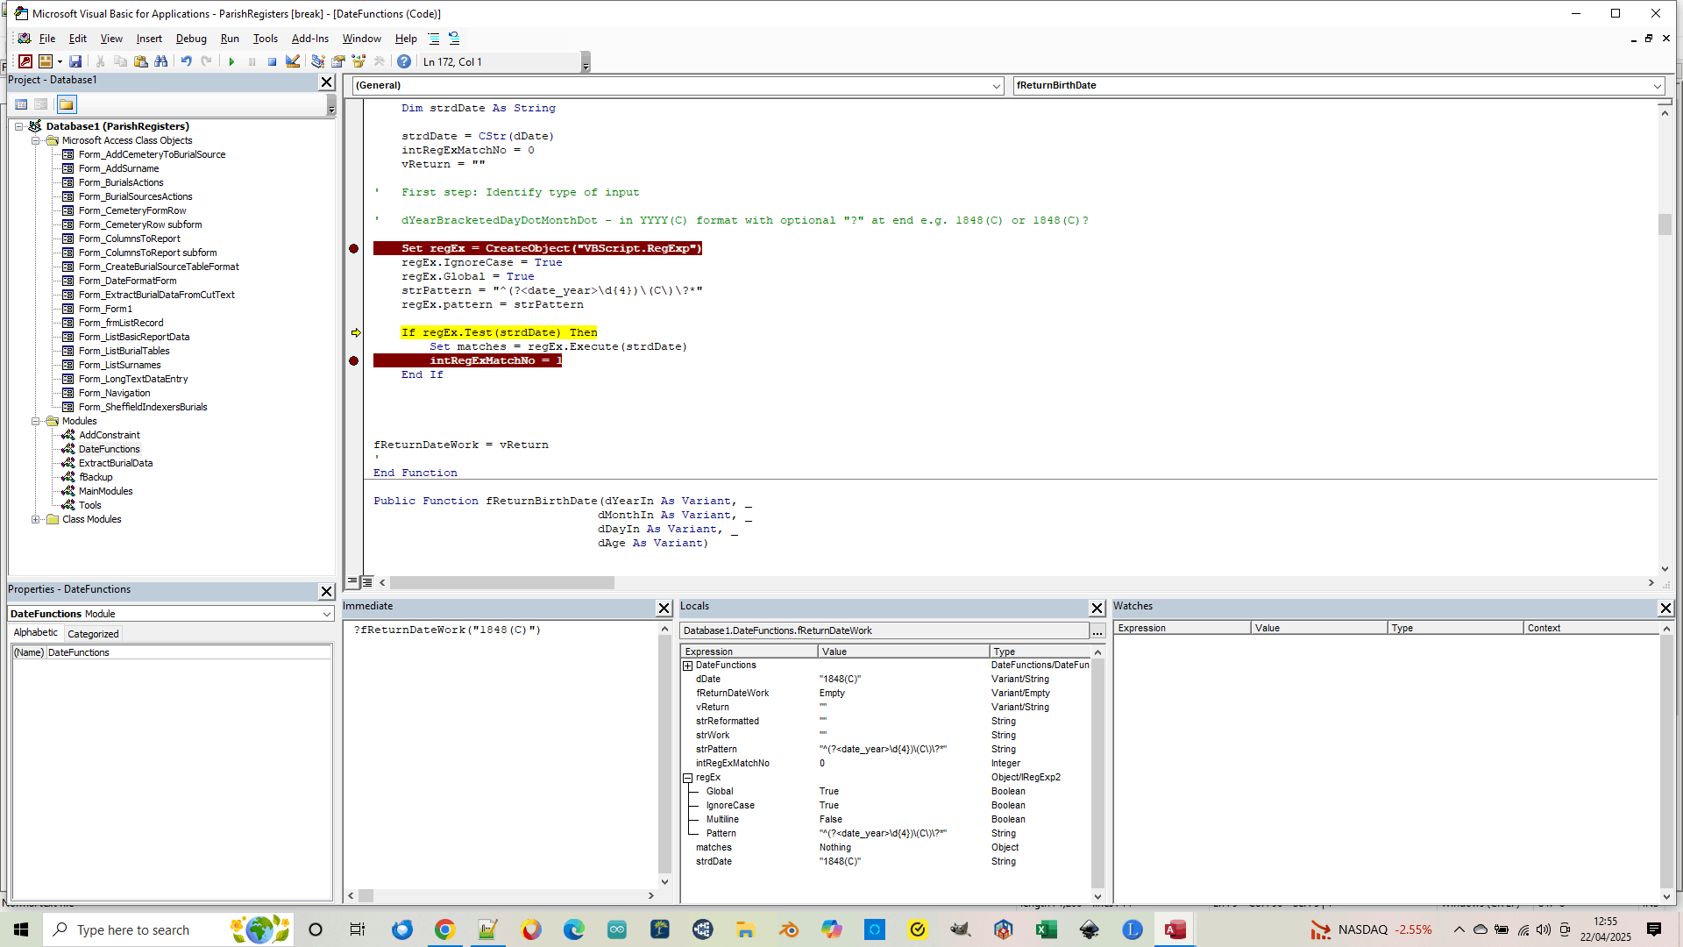The width and height of the screenshot is (1683, 947).
Task: Click the Locals call stack ellipsis button
Action: (1097, 630)
